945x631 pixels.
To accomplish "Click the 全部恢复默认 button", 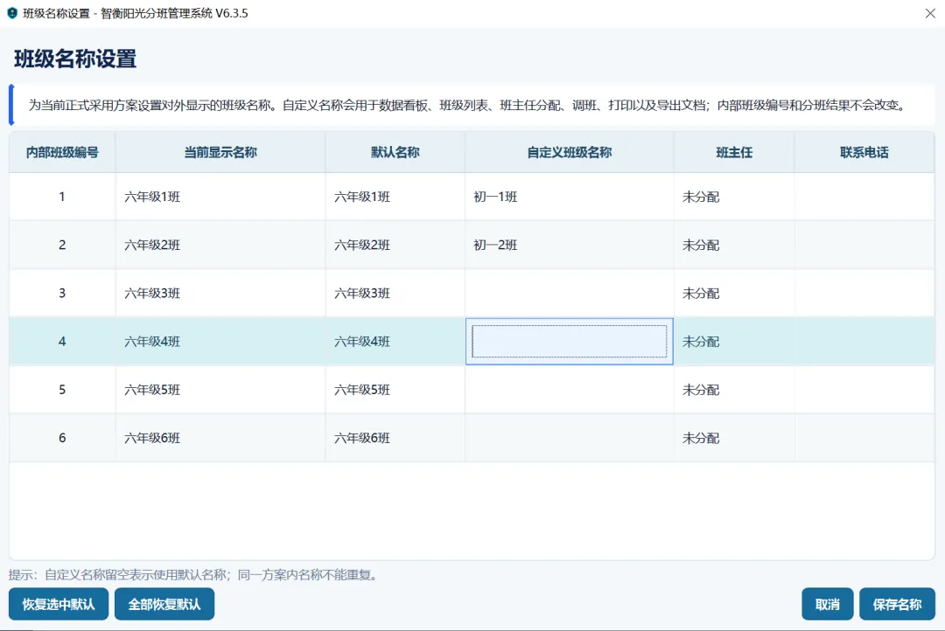I will tap(164, 604).
